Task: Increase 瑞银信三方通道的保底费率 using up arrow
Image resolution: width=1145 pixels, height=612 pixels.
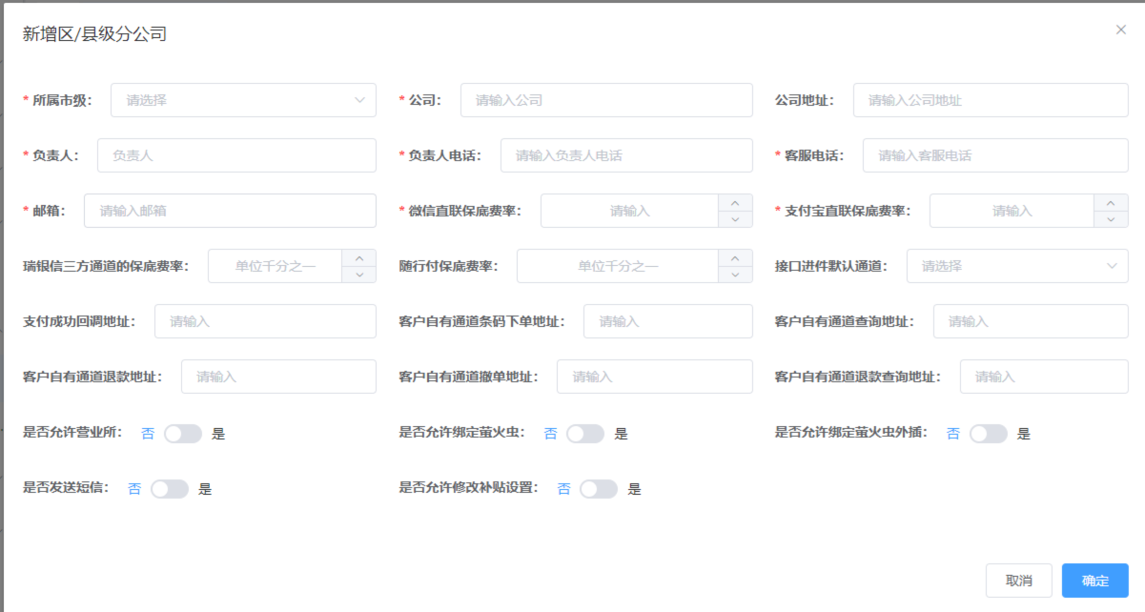Action: (x=358, y=257)
